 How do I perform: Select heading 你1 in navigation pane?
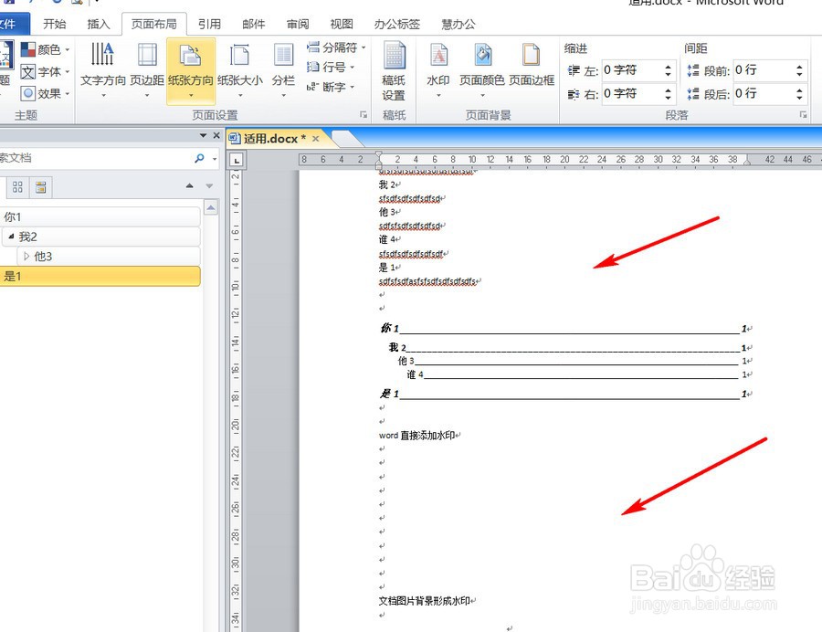100,216
